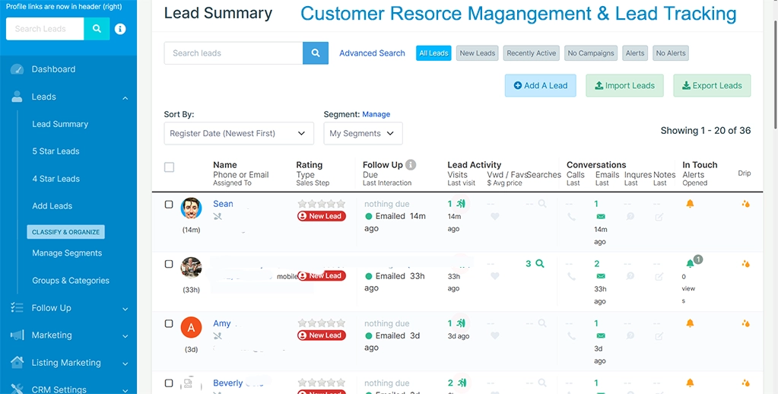Click the email envelope icon in Amy's row
Image resolution: width=778 pixels, height=394 pixels.
coord(600,336)
